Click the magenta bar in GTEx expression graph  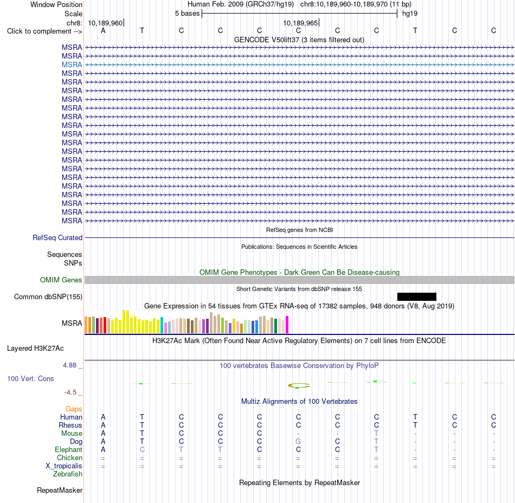pyautogui.click(x=287, y=325)
